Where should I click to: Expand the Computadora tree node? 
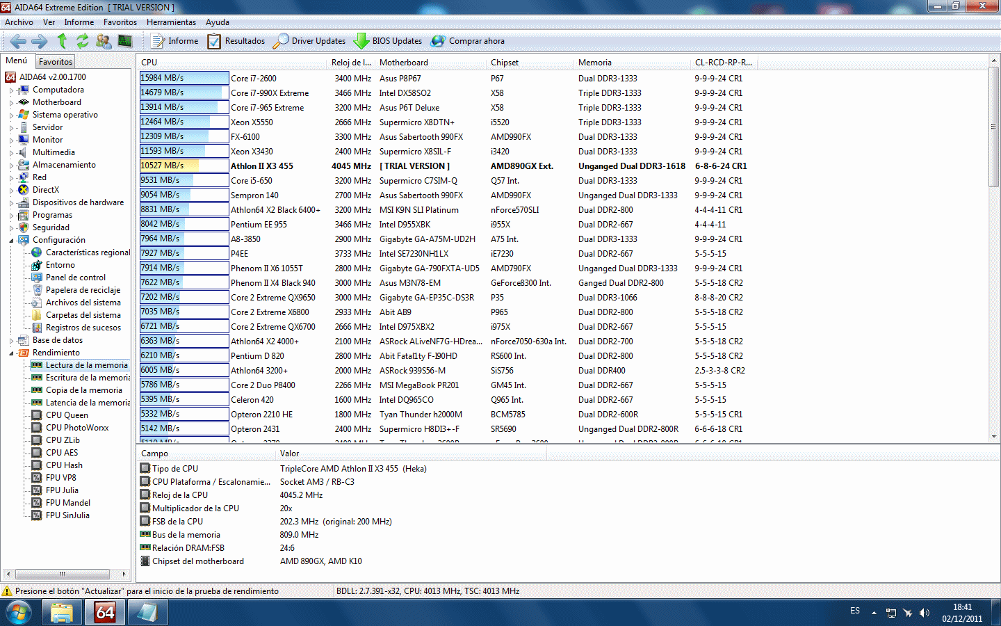pos(11,90)
